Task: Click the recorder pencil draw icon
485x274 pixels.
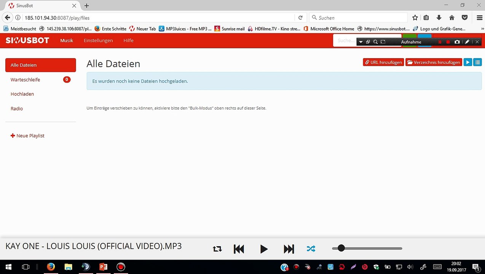Action: (x=467, y=42)
